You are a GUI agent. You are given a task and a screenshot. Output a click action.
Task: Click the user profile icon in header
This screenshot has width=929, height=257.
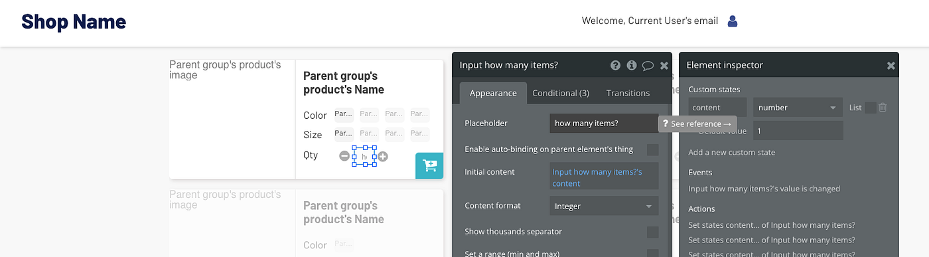[x=733, y=21]
